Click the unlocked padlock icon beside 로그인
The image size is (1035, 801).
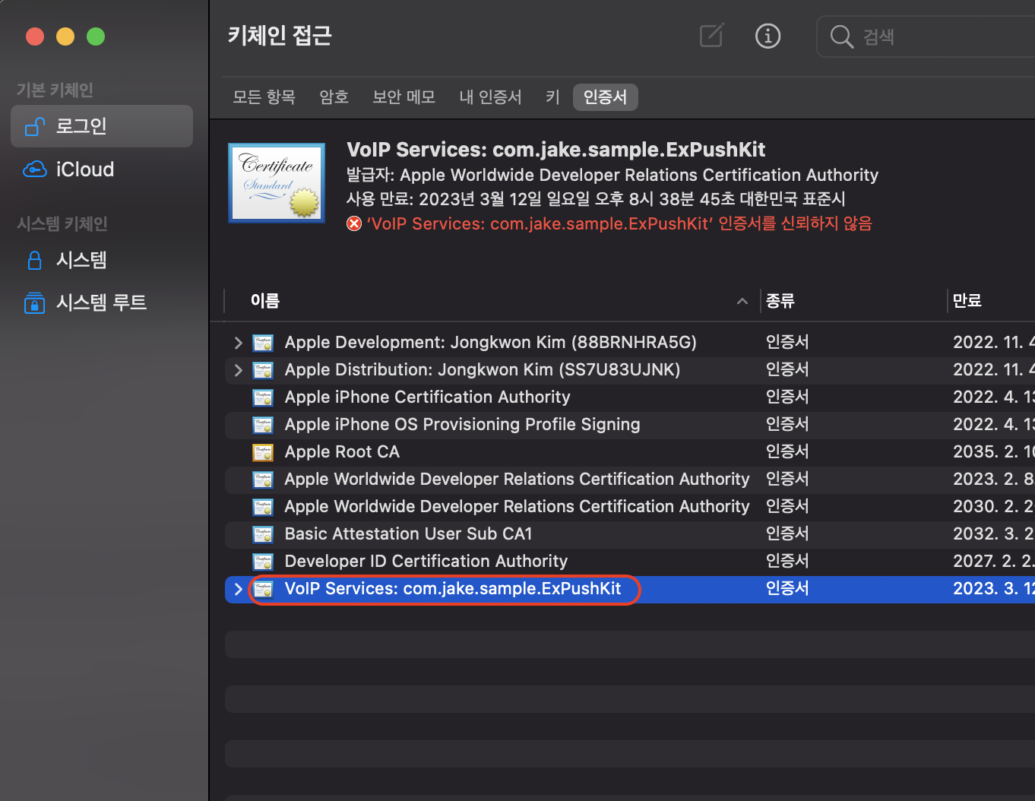[x=35, y=126]
